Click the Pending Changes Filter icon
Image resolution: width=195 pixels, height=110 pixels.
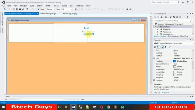click(166, 17)
